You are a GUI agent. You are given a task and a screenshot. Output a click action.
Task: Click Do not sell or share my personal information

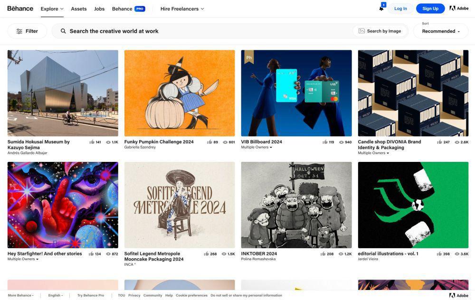246,295
